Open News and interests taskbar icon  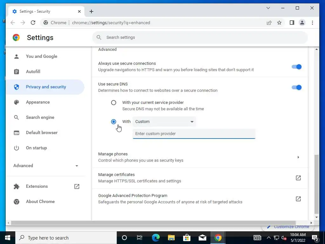(x=257, y=238)
